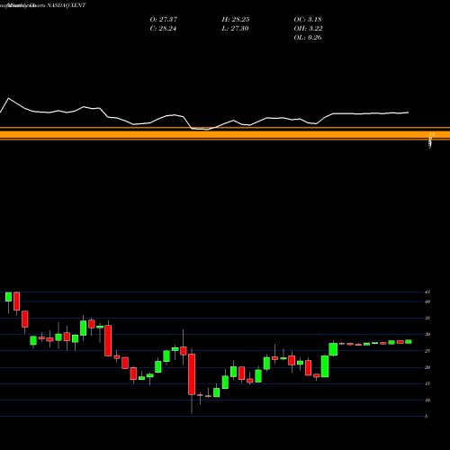Screen dimensions: 450x450
Task: Click the 10 price axis label
Action: click(x=427, y=400)
